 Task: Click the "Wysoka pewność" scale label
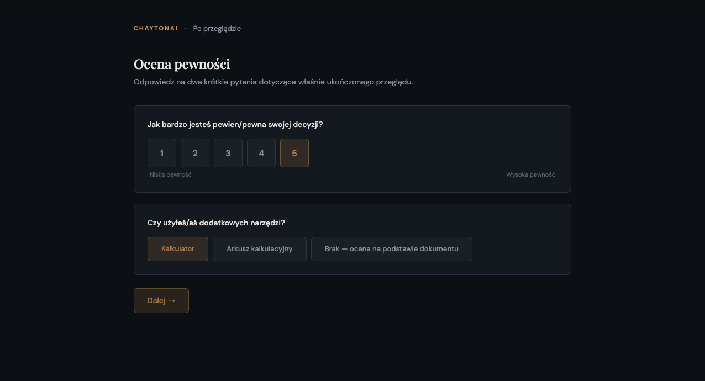point(530,174)
